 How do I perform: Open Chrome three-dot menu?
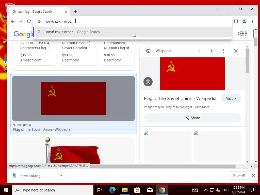pos(252,21)
